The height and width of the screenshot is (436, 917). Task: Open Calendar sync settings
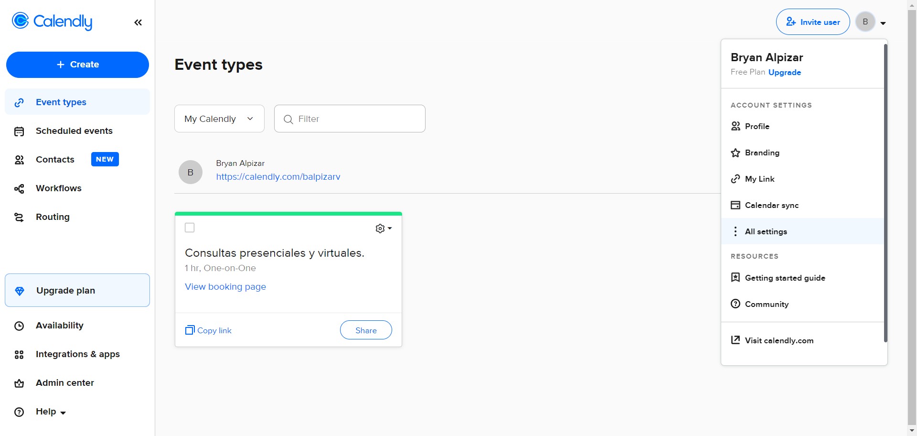[x=771, y=205]
